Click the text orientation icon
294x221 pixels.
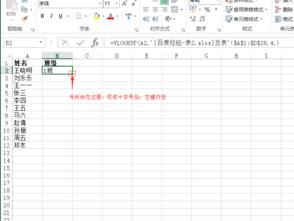[168, 19]
